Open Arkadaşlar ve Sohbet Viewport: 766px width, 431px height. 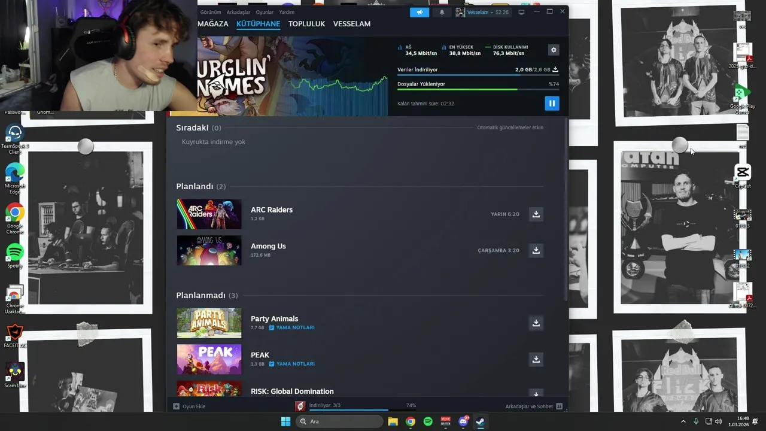click(x=534, y=406)
